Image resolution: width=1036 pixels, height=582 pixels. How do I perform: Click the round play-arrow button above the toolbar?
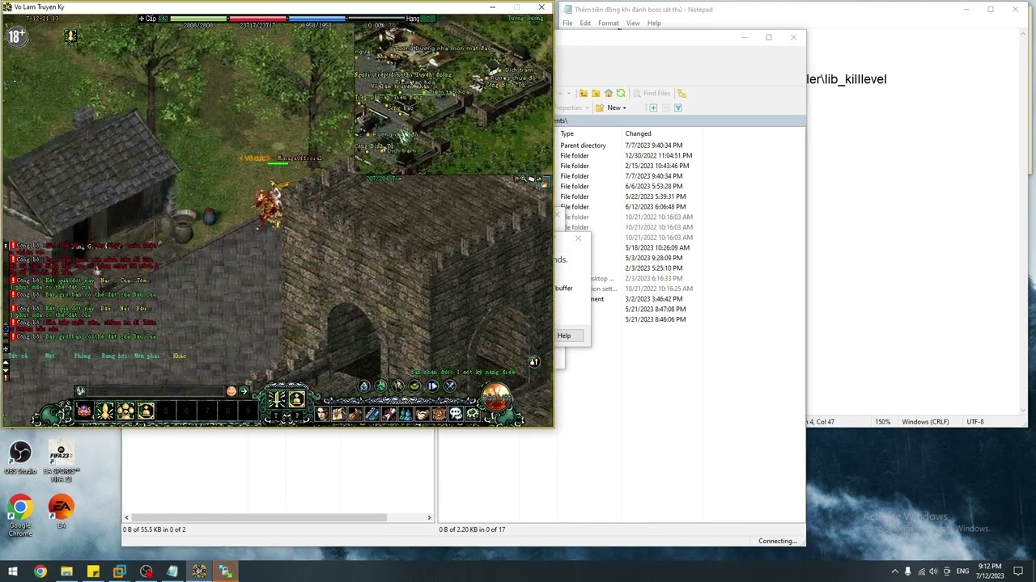click(432, 386)
